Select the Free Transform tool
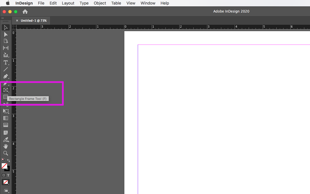This screenshot has width=310, height=194. pos(6,111)
